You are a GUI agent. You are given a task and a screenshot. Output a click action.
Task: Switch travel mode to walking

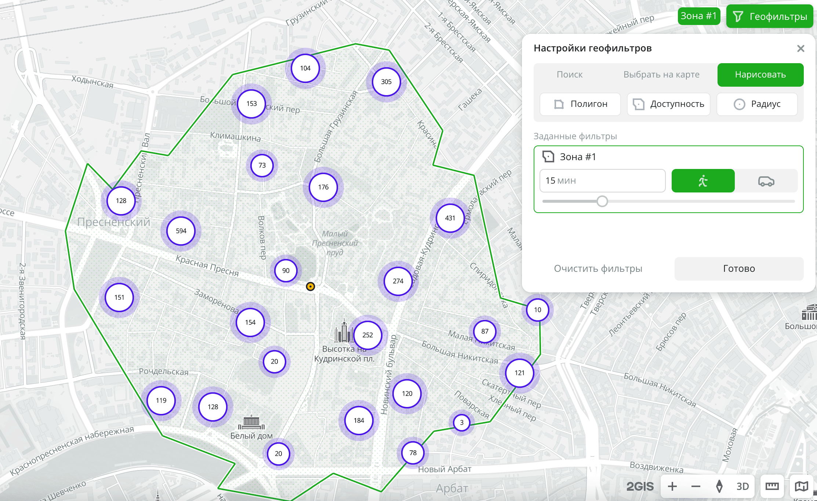(703, 181)
